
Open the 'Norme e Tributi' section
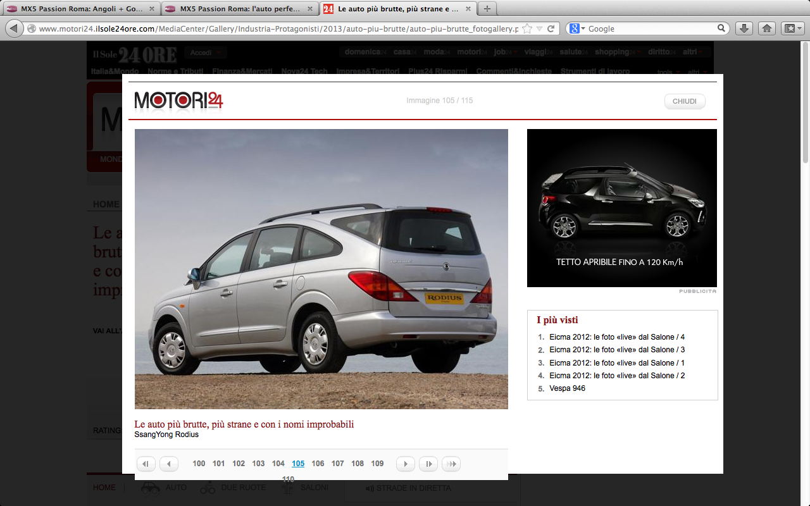[x=175, y=71]
